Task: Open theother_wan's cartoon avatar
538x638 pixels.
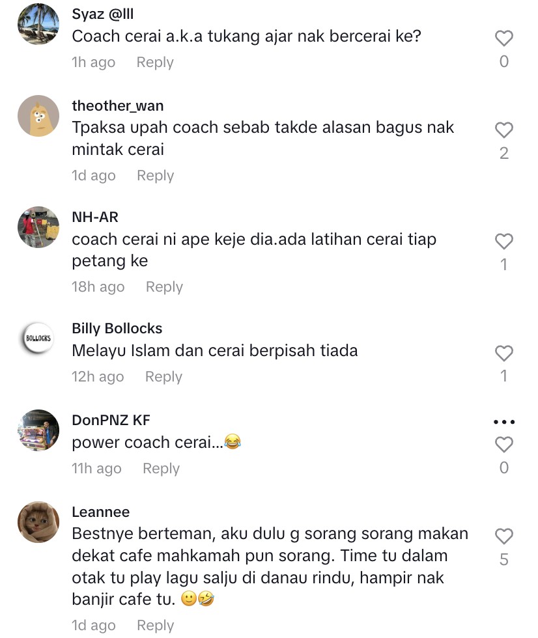Action: pos(38,116)
